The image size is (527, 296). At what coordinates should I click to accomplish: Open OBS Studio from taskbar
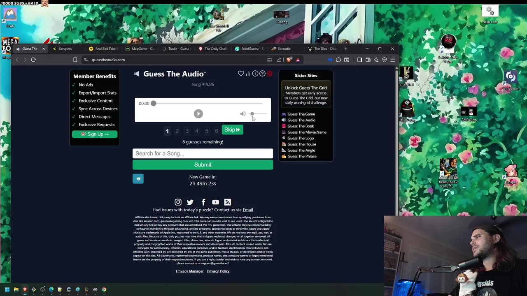pyautogui.click(x=42, y=289)
